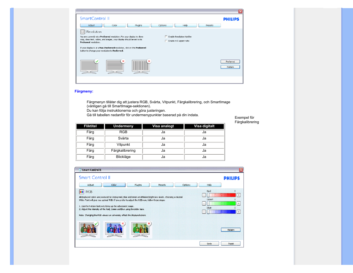Image resolution: width=353 pixels, height=273 pixels.
Task: Click the 'Färgmeny:' heading
Action: [84, 91]
